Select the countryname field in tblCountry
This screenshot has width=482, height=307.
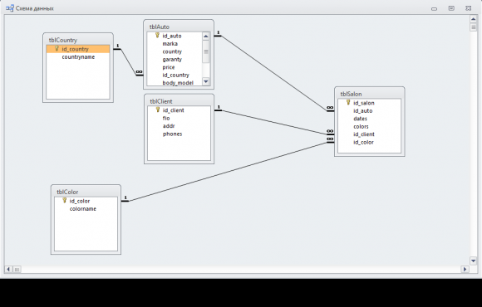[x=78, y=56]
